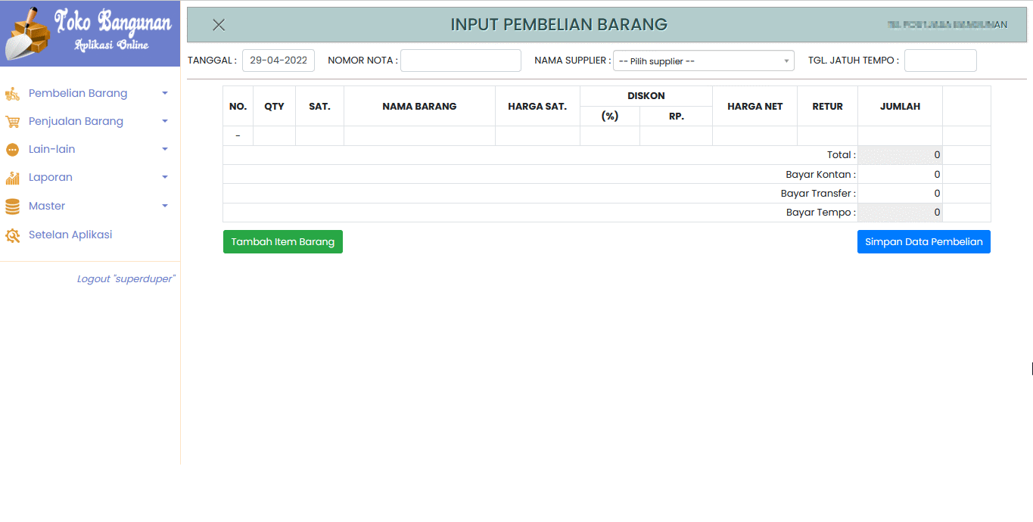Screen dimensions: 1033x522
Task: Click the Tanggal date field
Action: 278,61
